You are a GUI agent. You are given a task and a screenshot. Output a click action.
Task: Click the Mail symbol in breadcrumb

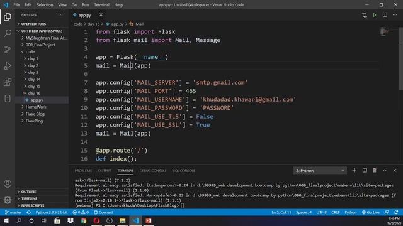[x=137, y=24]
